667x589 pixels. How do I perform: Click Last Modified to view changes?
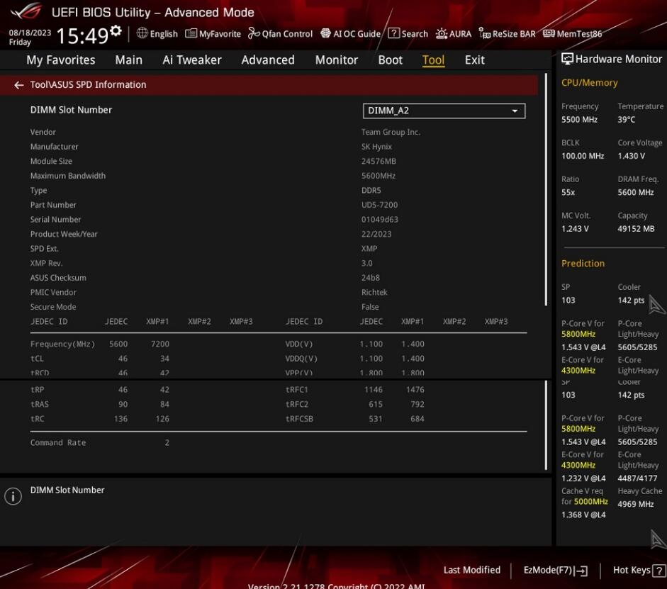coord(471,570)
